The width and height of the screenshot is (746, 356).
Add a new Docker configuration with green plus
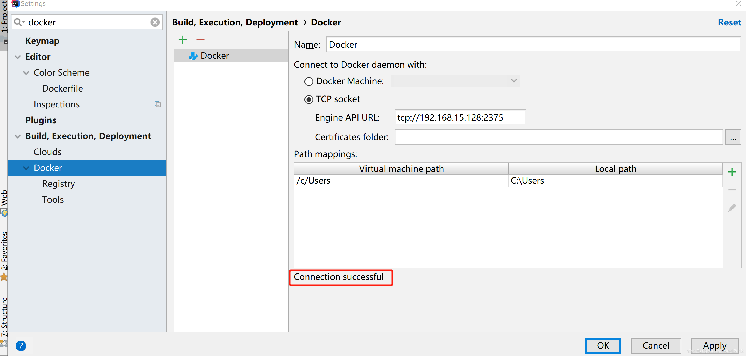click(182, 40)
